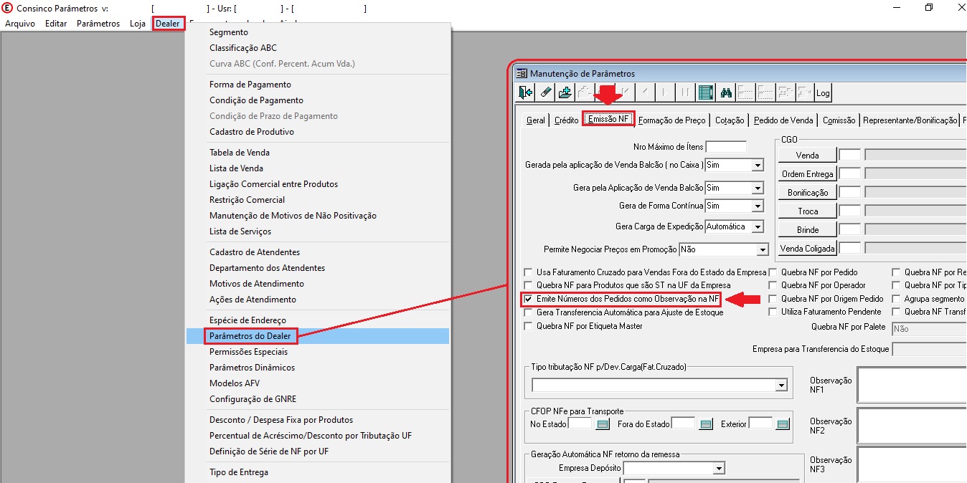Click the Consinco red E application icon

click(8, 9)
